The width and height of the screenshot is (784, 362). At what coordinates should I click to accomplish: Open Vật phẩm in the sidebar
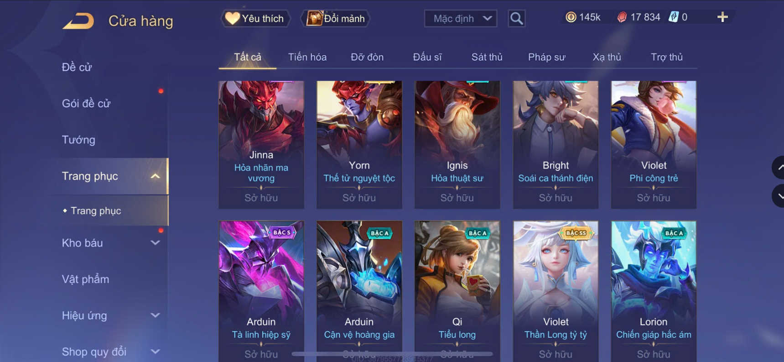85,279
